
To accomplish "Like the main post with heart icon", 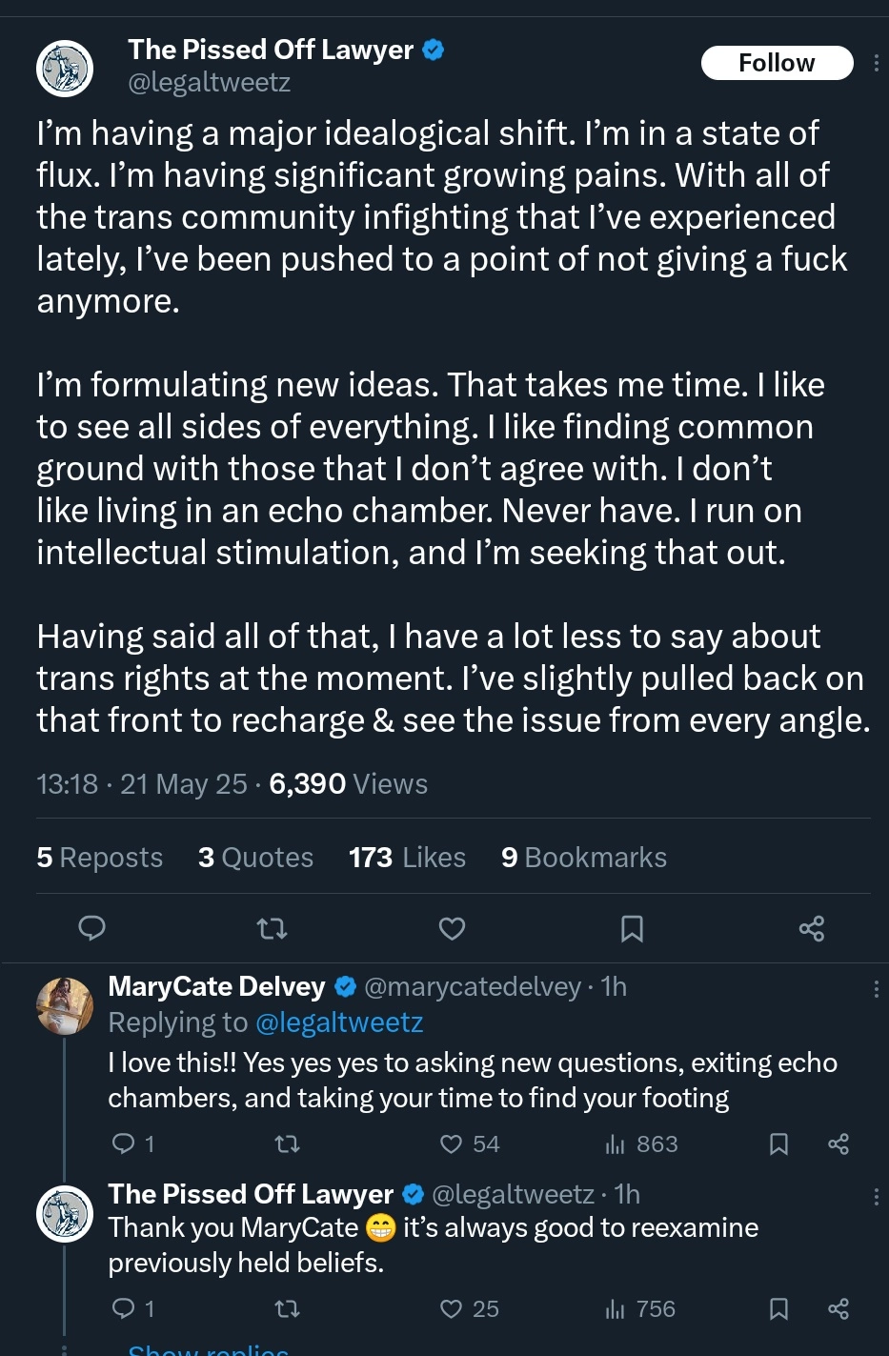I will click(452, 928).
